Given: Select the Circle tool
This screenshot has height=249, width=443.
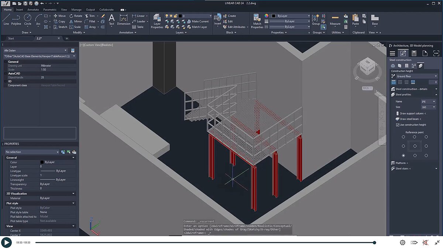Looking at the screenshot, I should click(x=27, y=18).
